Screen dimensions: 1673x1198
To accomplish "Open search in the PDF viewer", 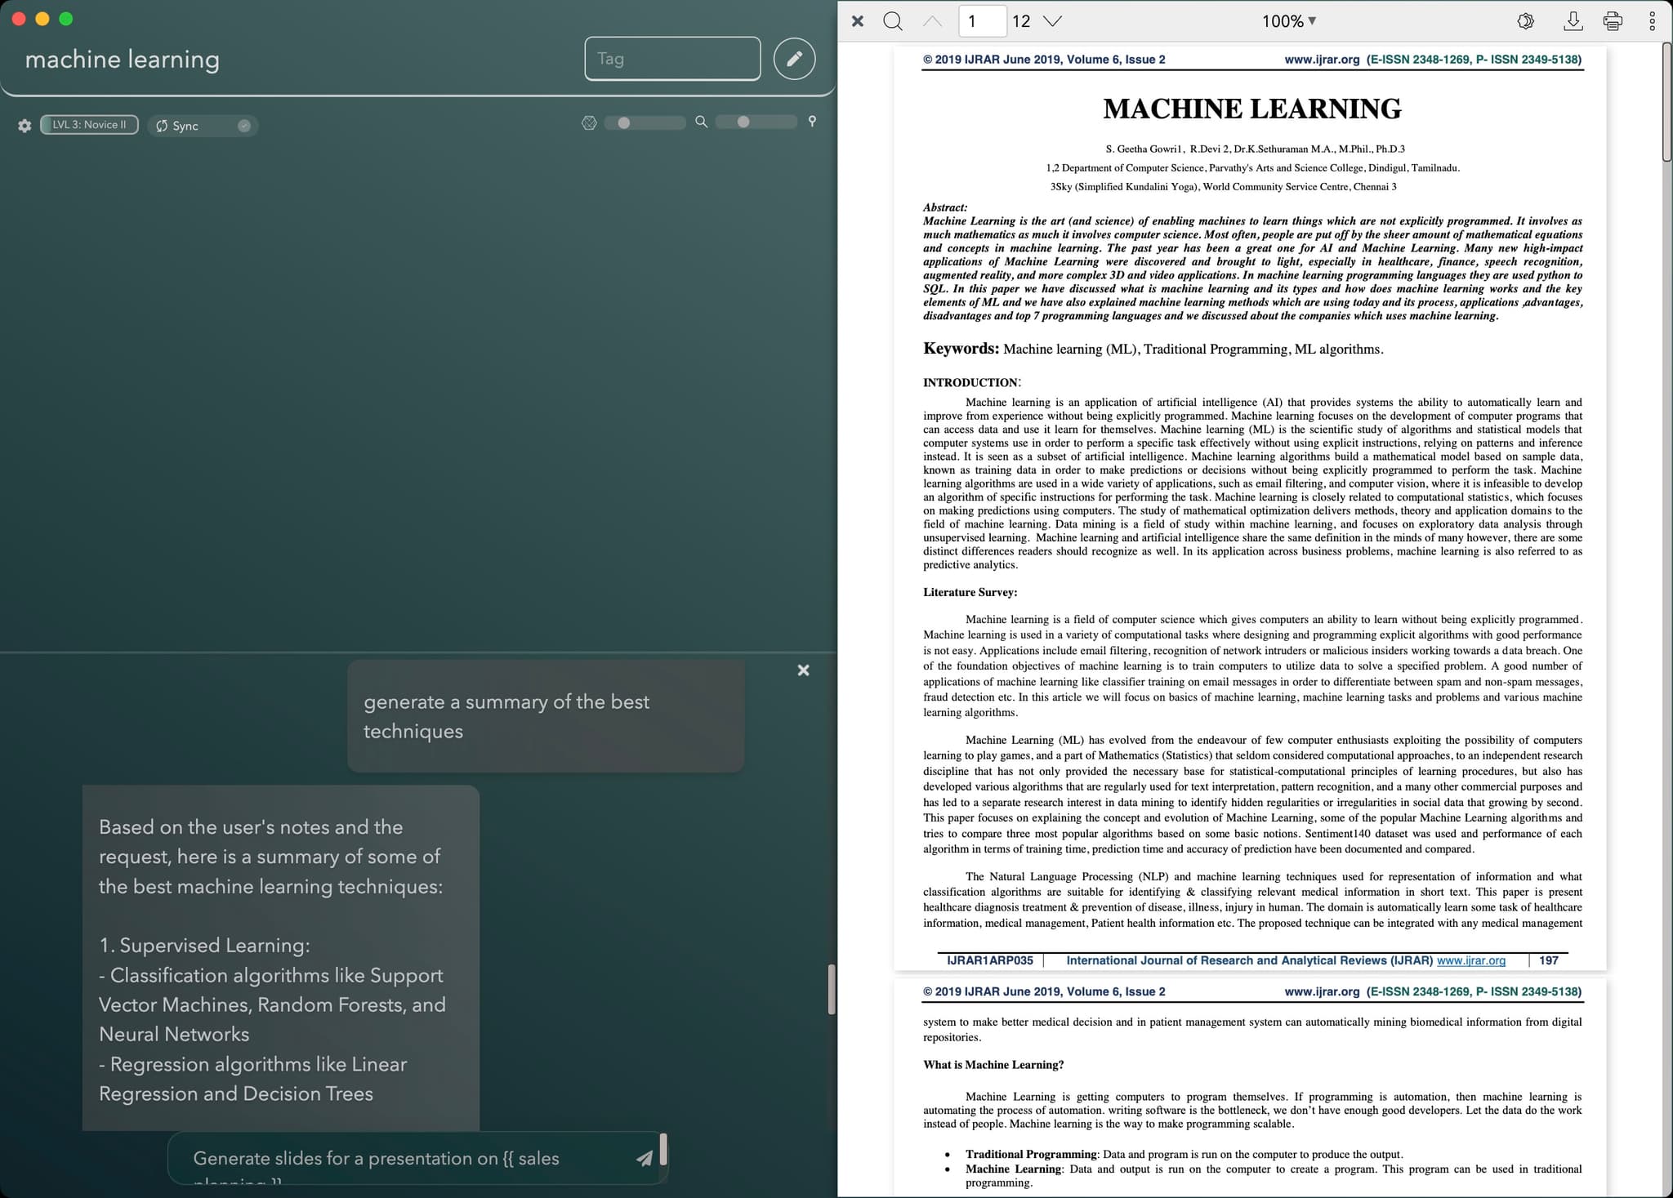I will pos(893,21).
